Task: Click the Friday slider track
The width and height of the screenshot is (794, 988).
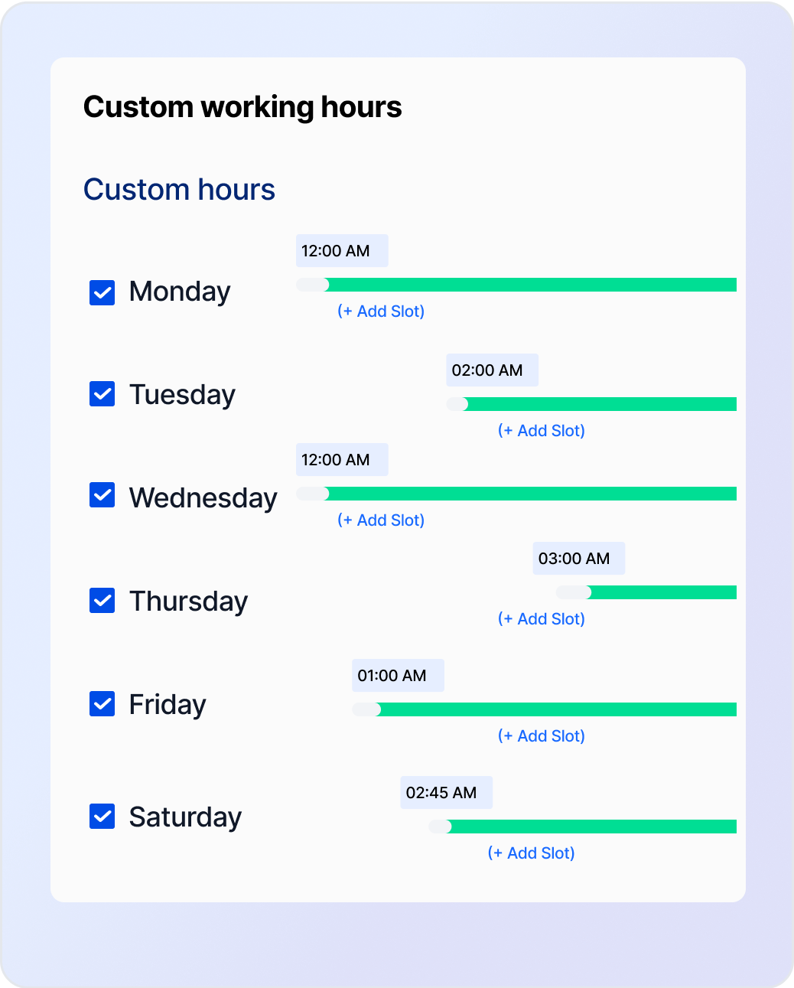Action: click(x=366, y=709)
